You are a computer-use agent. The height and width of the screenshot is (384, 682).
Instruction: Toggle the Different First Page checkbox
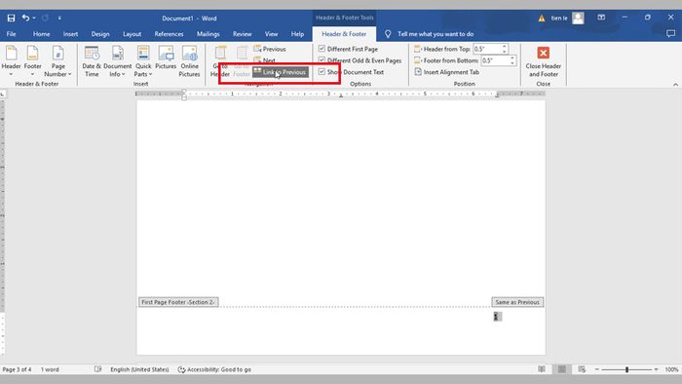(x=322, y=49)
